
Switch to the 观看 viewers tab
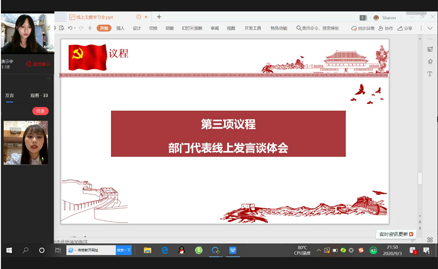[x=39, y=96]
